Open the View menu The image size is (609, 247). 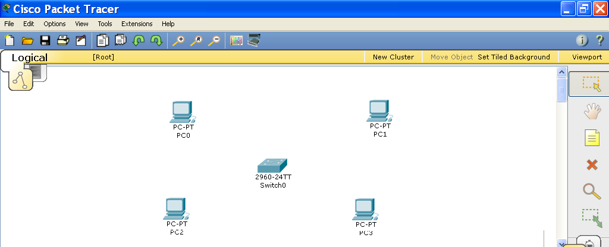81,24
